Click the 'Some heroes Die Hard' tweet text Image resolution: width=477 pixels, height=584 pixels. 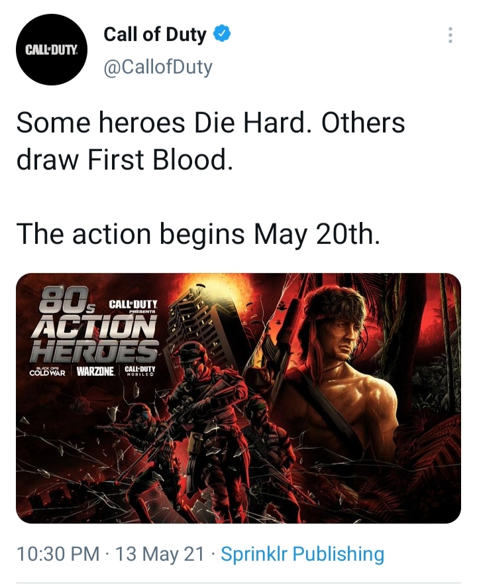pos(211,123)
